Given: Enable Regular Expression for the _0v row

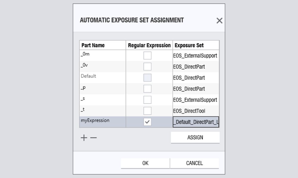Looking at the screenshot, I should pyautogui.click(x=147, y=66).
